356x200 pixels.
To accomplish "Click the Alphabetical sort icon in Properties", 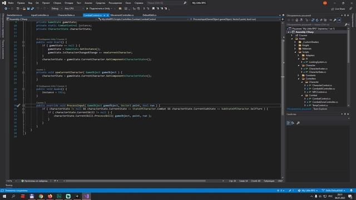I will click(293, 123).
